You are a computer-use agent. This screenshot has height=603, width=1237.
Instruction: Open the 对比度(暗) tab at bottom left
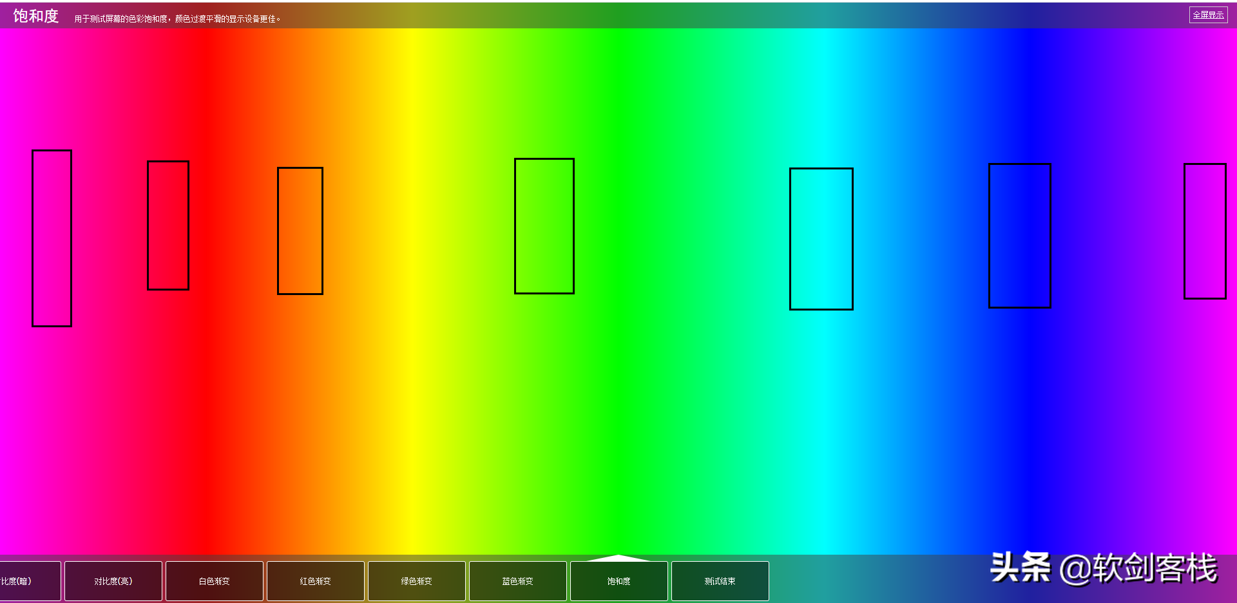[30, 581]
